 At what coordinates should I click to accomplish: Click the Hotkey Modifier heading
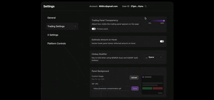pos(99,54)
